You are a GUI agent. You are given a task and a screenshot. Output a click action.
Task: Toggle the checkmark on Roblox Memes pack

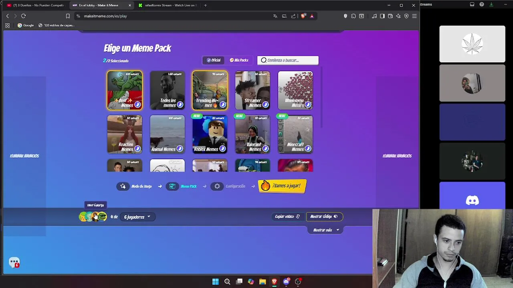click(223, 149)
